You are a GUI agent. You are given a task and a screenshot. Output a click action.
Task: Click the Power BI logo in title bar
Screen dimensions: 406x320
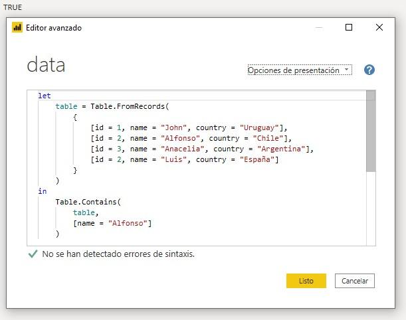(x=17, y=27)
